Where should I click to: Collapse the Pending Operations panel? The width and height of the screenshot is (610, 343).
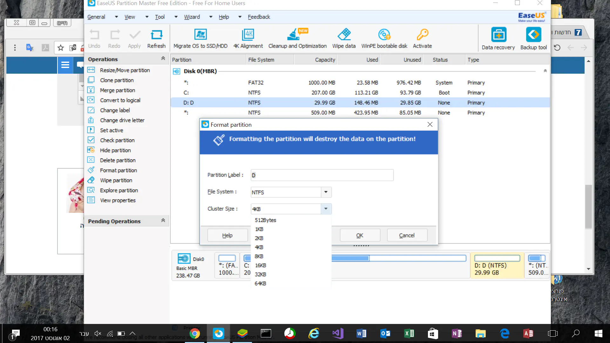163,220
